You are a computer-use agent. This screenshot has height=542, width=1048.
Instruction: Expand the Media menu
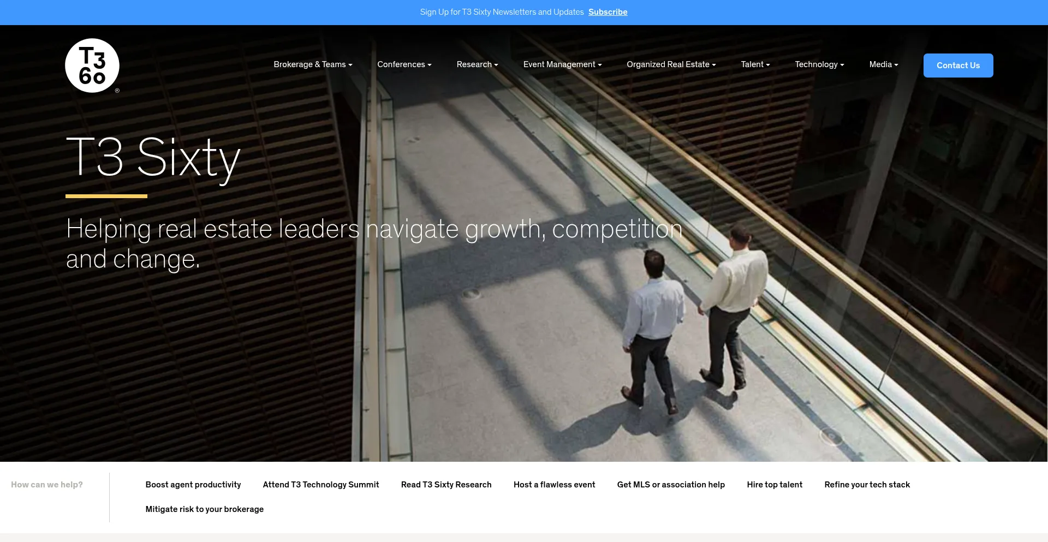pos(884,64)
